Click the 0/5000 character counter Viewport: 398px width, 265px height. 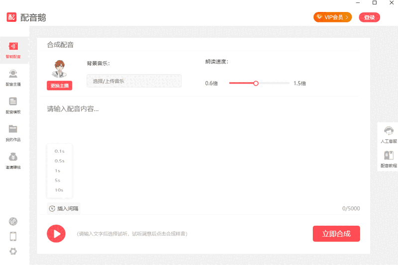click(x=351, y=208)
